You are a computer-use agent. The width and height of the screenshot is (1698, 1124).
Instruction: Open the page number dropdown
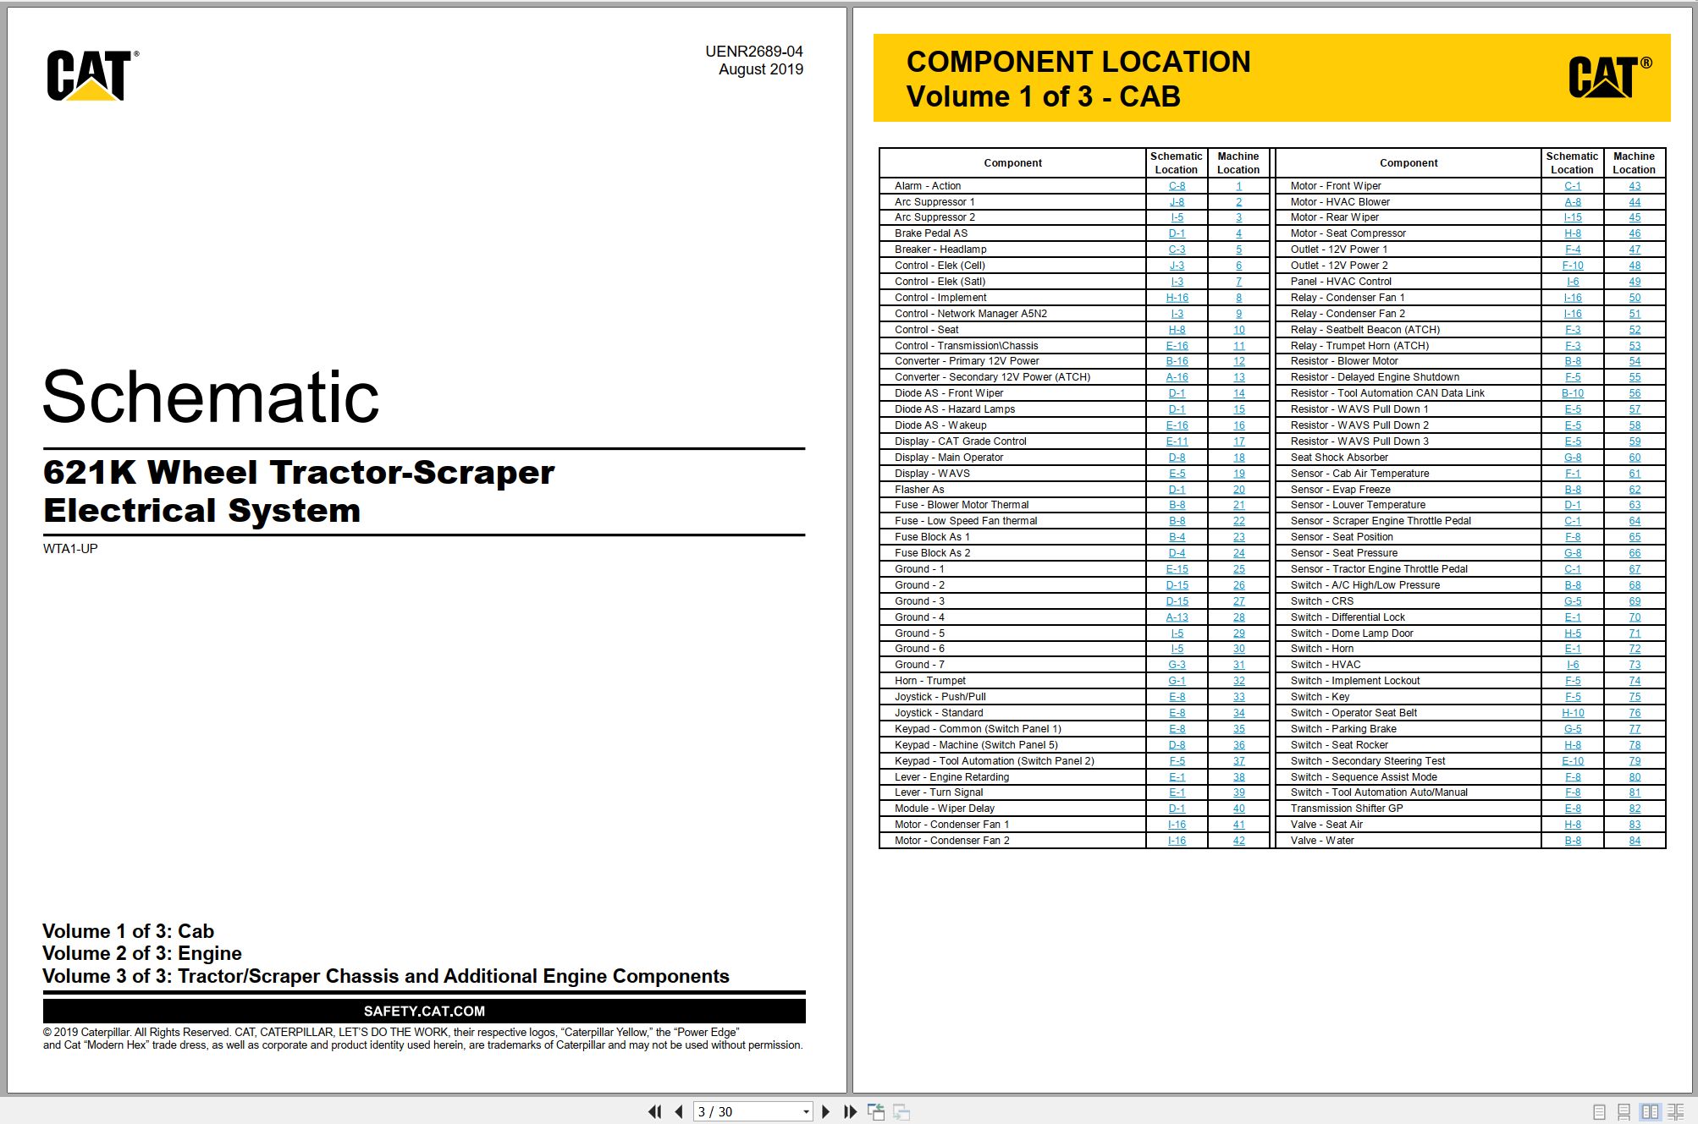806,1111
